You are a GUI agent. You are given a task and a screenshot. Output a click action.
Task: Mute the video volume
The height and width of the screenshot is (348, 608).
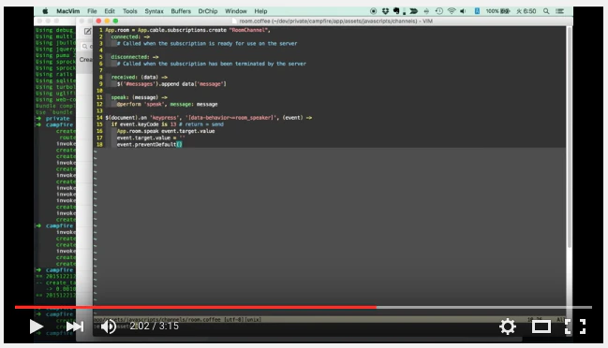click(109, 326)
